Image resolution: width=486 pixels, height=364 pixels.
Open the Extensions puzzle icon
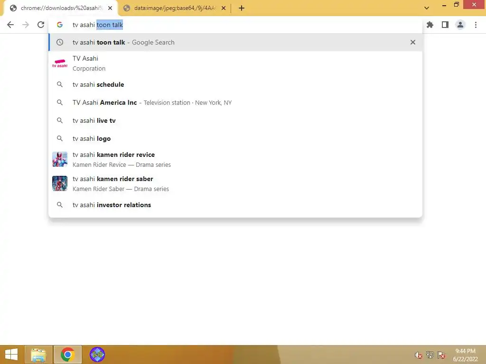click(430, 25)
